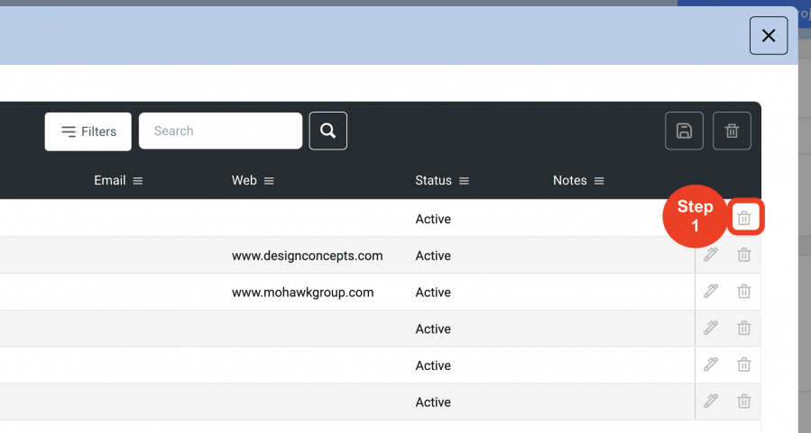The height and width of the screenshot is (433, 811).
Task: Run search with the magnifier button
Action: point(327,131)
